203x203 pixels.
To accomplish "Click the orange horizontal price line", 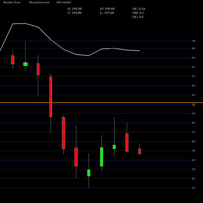I will pyautogui.click(x=101, y=103).
